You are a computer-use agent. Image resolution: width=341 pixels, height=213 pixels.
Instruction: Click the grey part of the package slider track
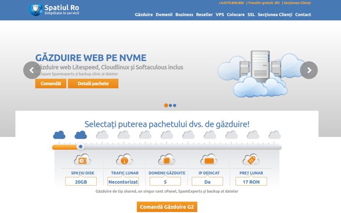click(183, 147)
